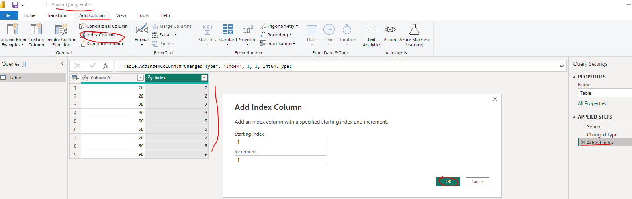Switch to the Home tab
Viewport: 632px width, 199px height.
pos(29,15)
